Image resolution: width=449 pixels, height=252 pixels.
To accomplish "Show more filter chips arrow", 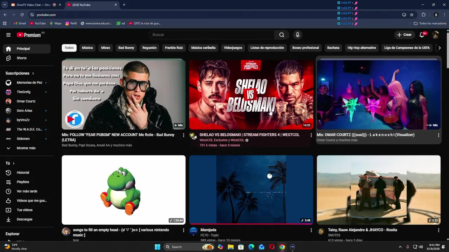I will 440,48.
